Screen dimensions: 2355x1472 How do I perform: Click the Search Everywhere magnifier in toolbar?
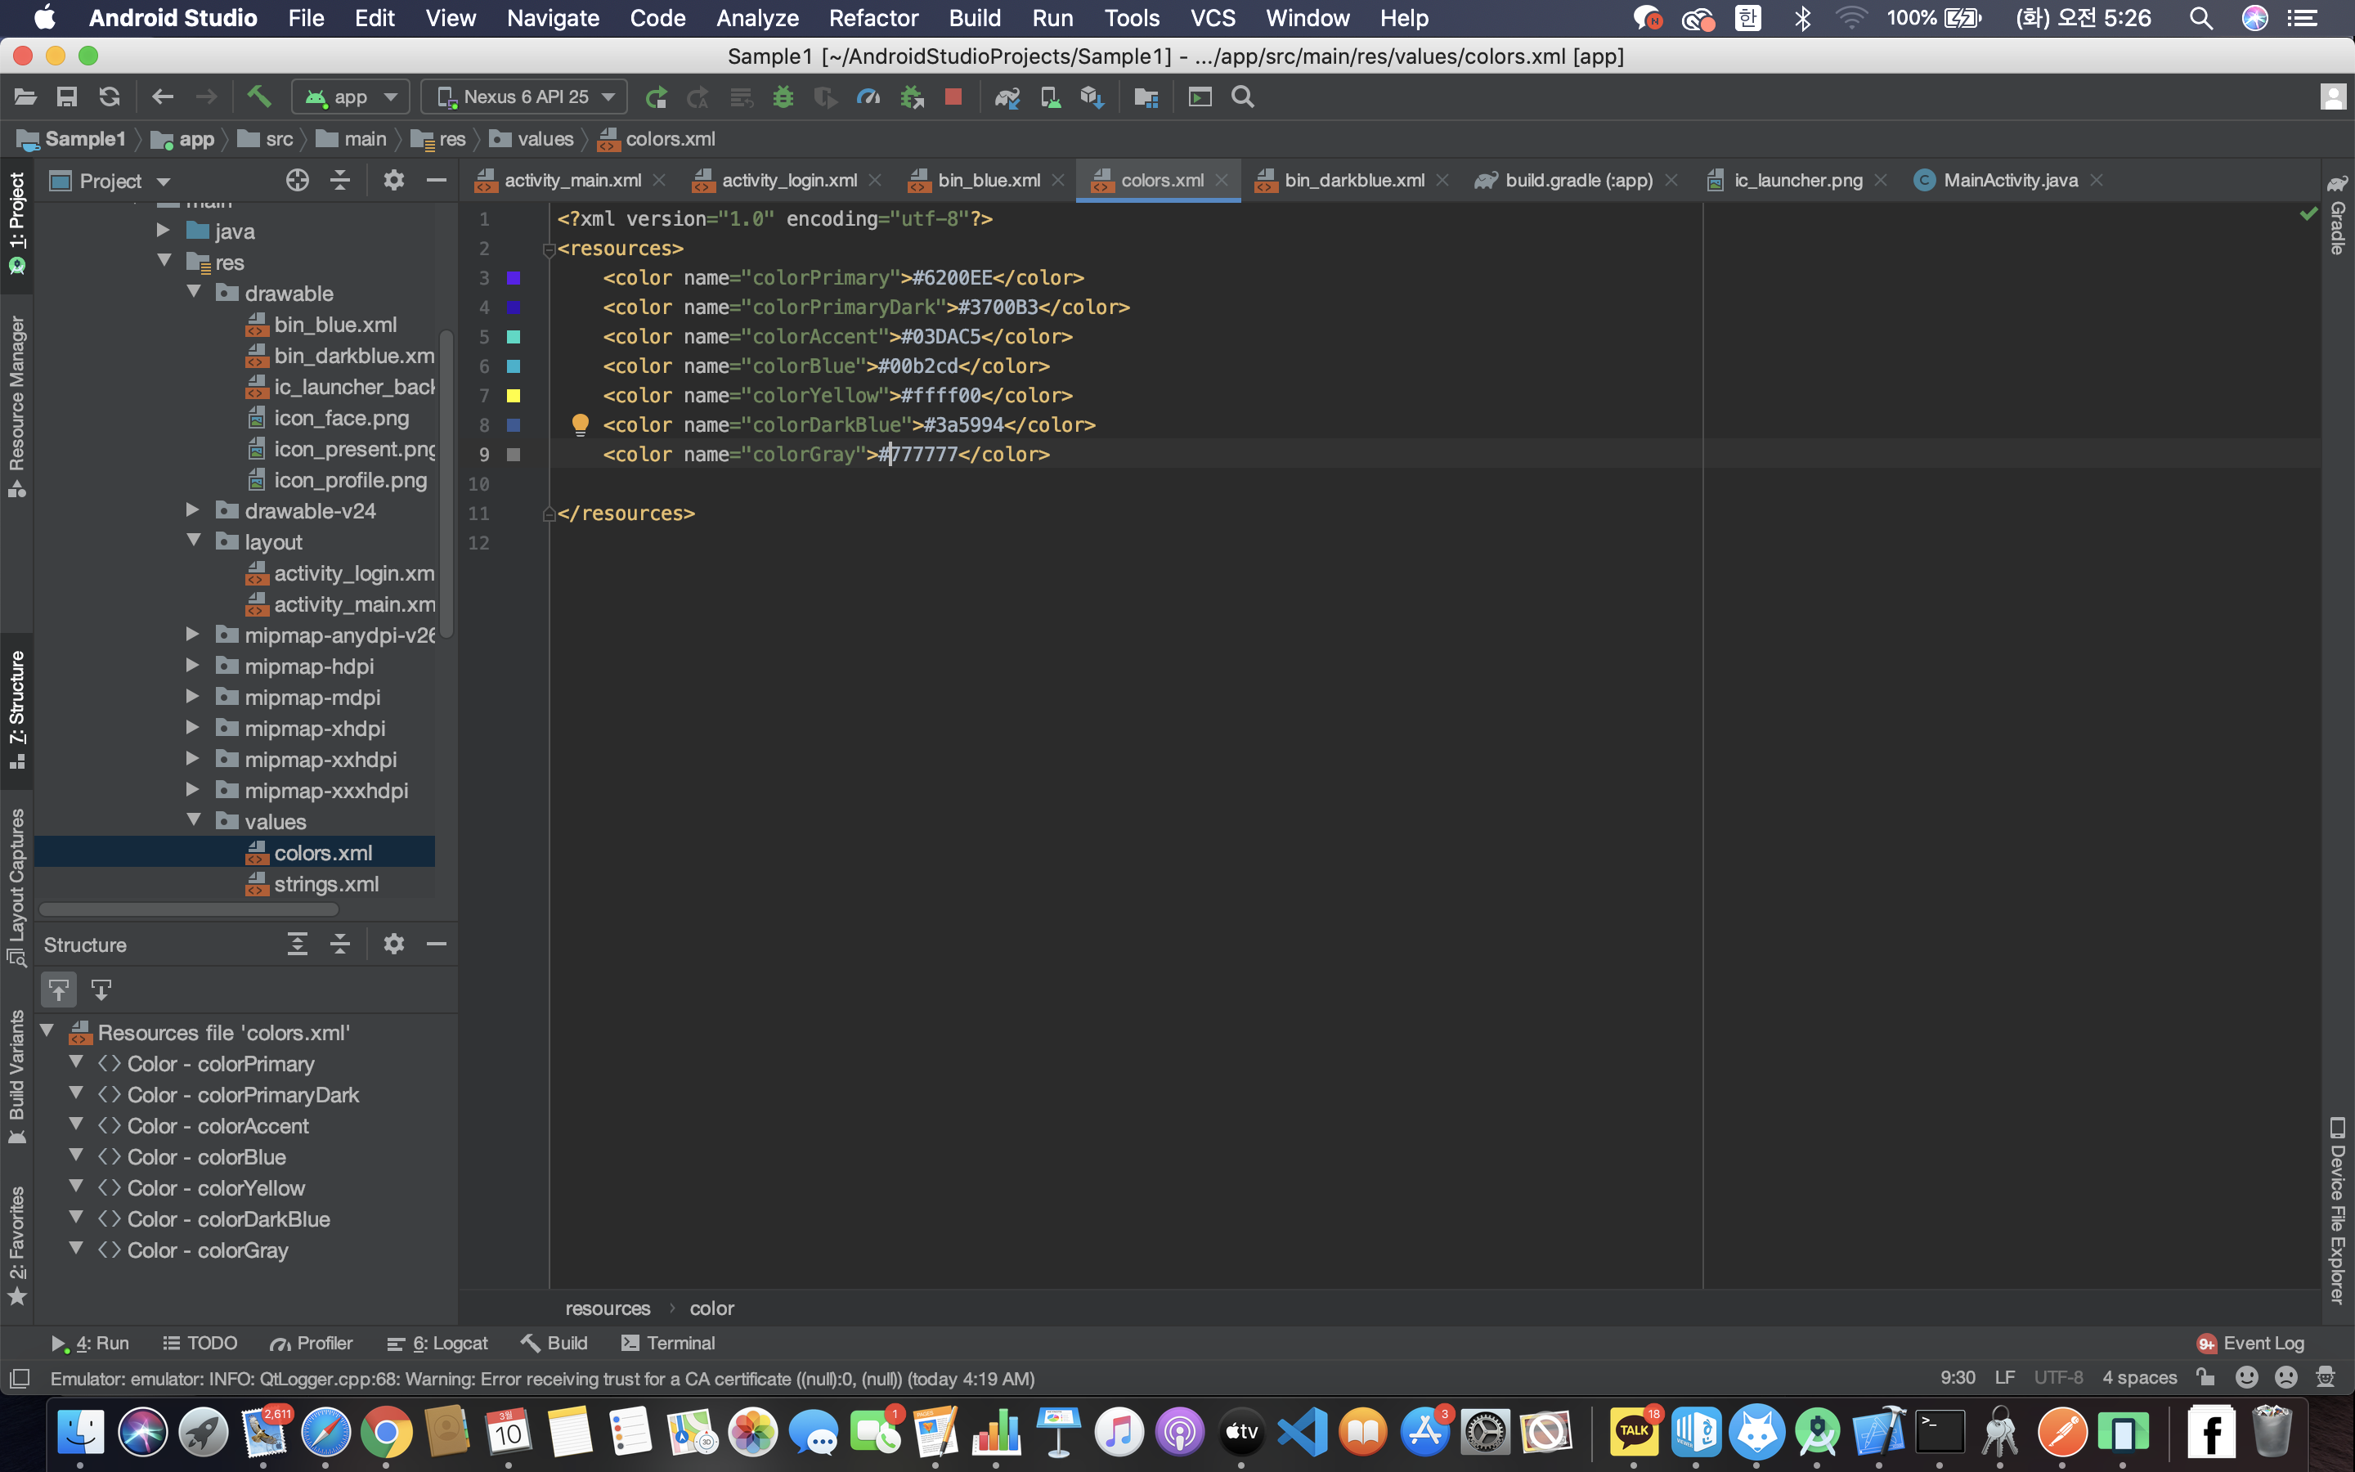pos(1243,96)
